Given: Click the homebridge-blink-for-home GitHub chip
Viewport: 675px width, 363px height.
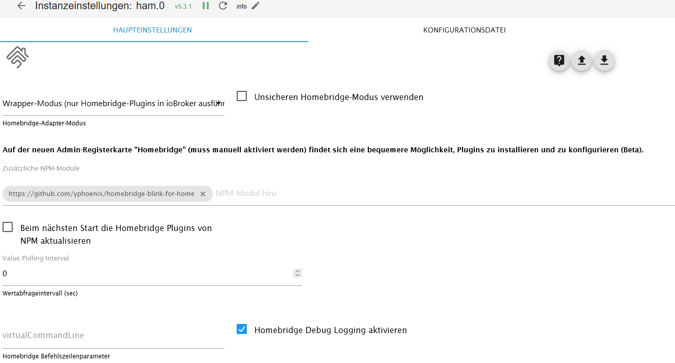Looking at the screenshot, I should pyautogui.click(x=102, y=194).
